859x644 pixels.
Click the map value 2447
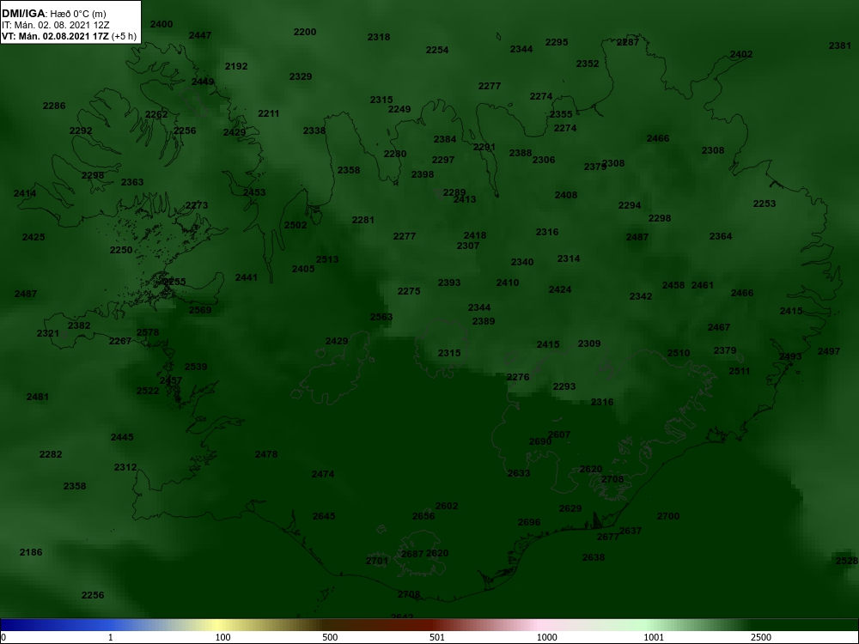coord(200,35)
